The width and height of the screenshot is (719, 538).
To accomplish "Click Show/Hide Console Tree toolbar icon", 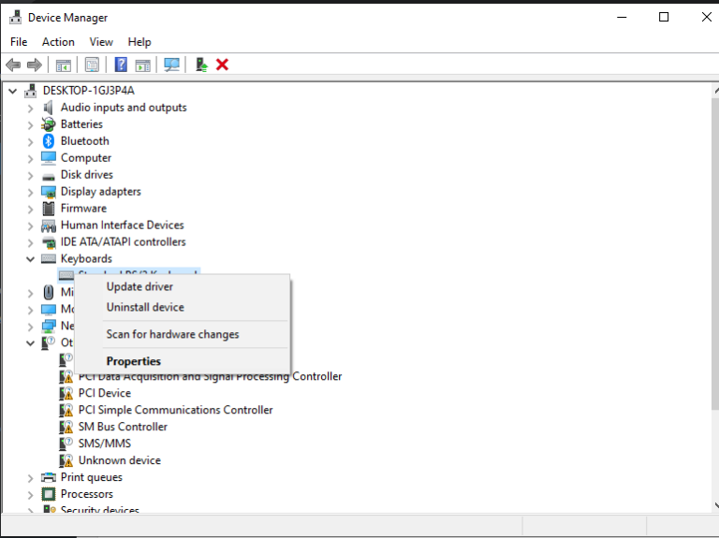I will 64,65.
